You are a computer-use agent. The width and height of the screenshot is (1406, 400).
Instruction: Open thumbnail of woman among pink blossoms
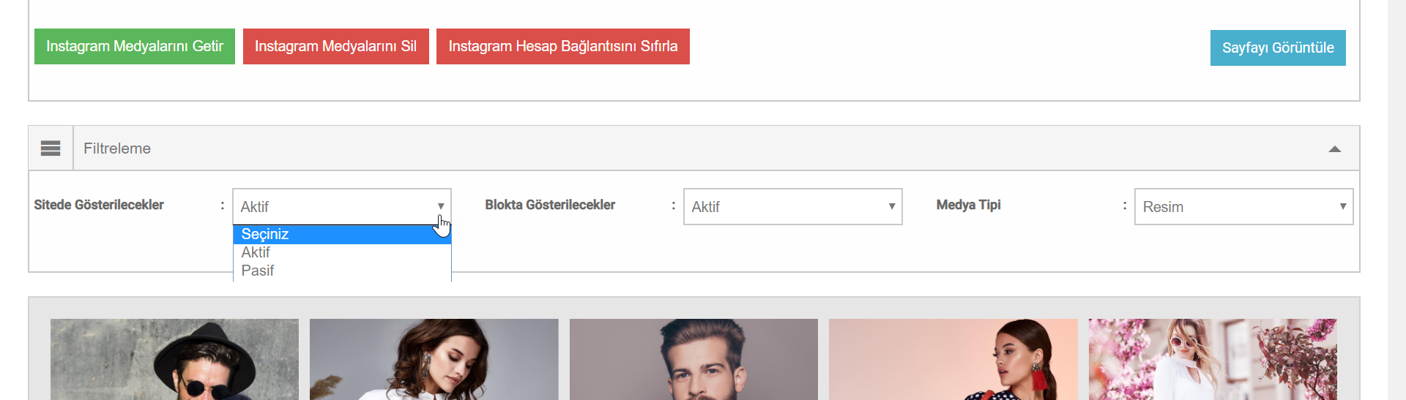pos(1213,359)
